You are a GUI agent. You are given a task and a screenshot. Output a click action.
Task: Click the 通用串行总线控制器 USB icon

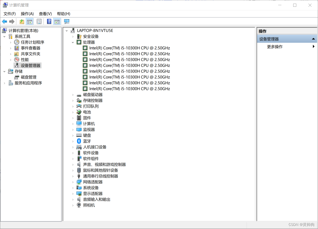(79, 176)
